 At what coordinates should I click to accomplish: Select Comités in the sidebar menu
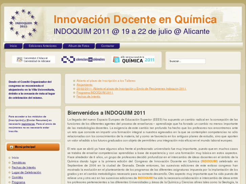(17, 177)
